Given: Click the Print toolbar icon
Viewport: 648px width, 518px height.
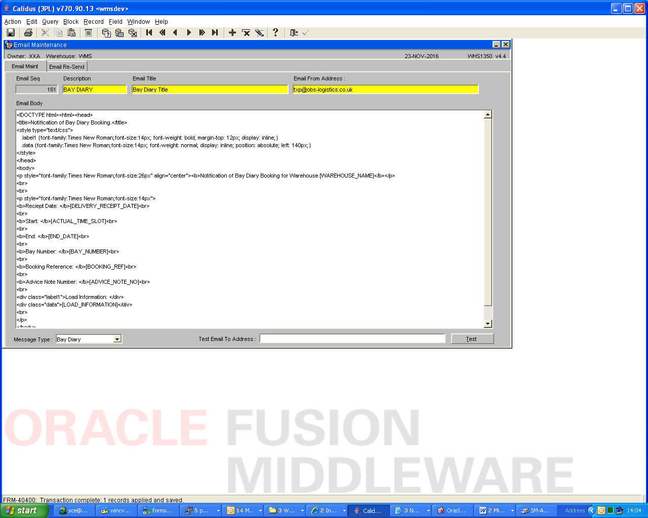Looking at the screenshot, I should click(28, 32).
